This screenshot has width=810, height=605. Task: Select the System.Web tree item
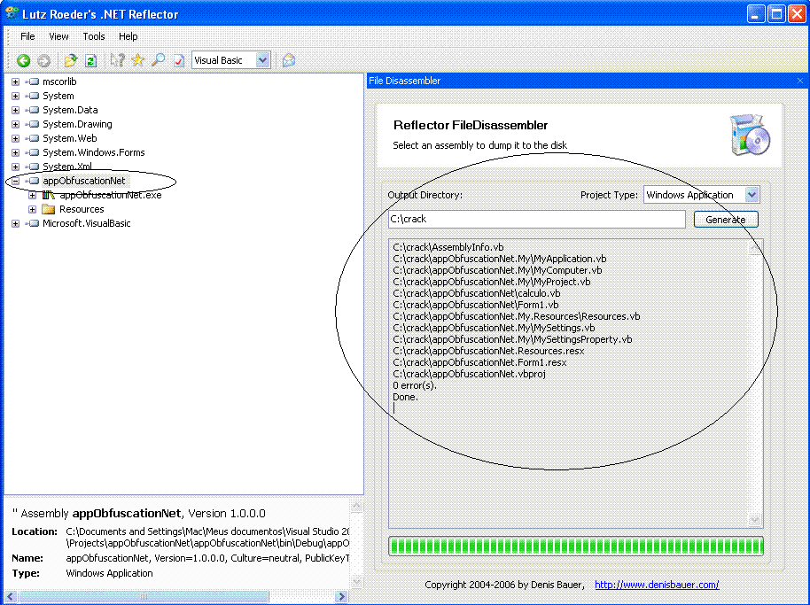click(x=70, y=138)
